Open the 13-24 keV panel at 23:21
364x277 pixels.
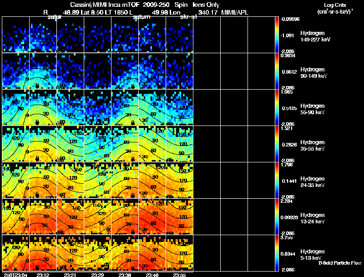(x=71, y=217)
